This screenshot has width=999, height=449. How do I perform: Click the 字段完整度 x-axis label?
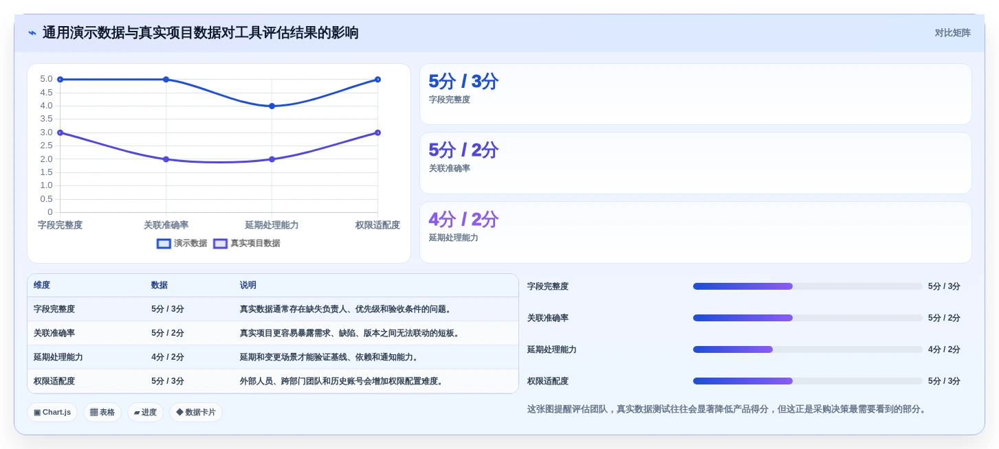tap(60, 225)
